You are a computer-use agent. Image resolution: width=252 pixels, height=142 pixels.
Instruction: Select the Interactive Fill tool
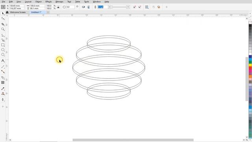click(3, 93)
